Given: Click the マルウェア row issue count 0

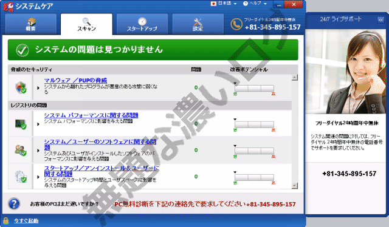Looking at the screenshot, I should pos(196,87).
